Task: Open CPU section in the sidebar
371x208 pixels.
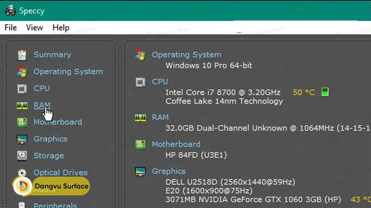Action: [x=42, y=88]
